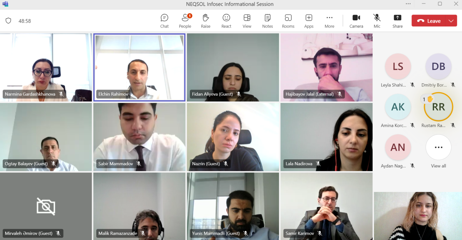Open the People participant list
Image resolution: width=462 pixels, height=240 pixels.
[185, 21]
